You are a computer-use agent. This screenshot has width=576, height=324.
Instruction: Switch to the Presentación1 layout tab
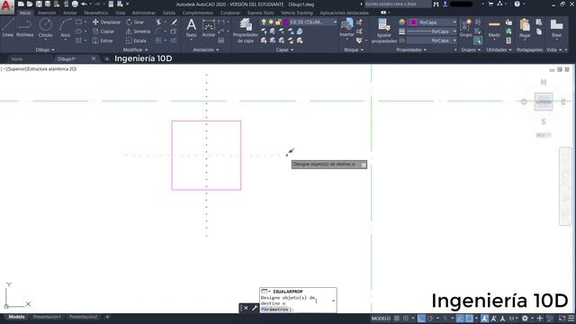tap(47, 317)
